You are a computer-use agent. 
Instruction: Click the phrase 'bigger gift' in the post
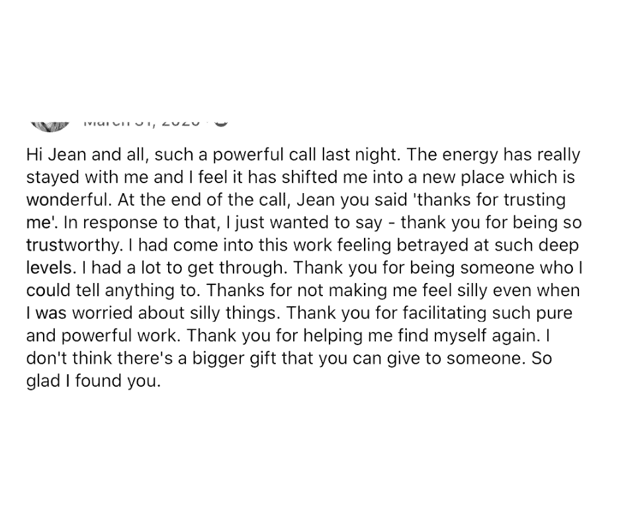(235, 358)
